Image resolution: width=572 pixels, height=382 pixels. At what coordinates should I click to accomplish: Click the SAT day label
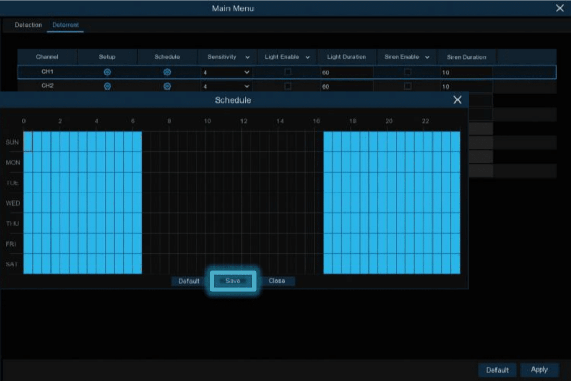11,264
